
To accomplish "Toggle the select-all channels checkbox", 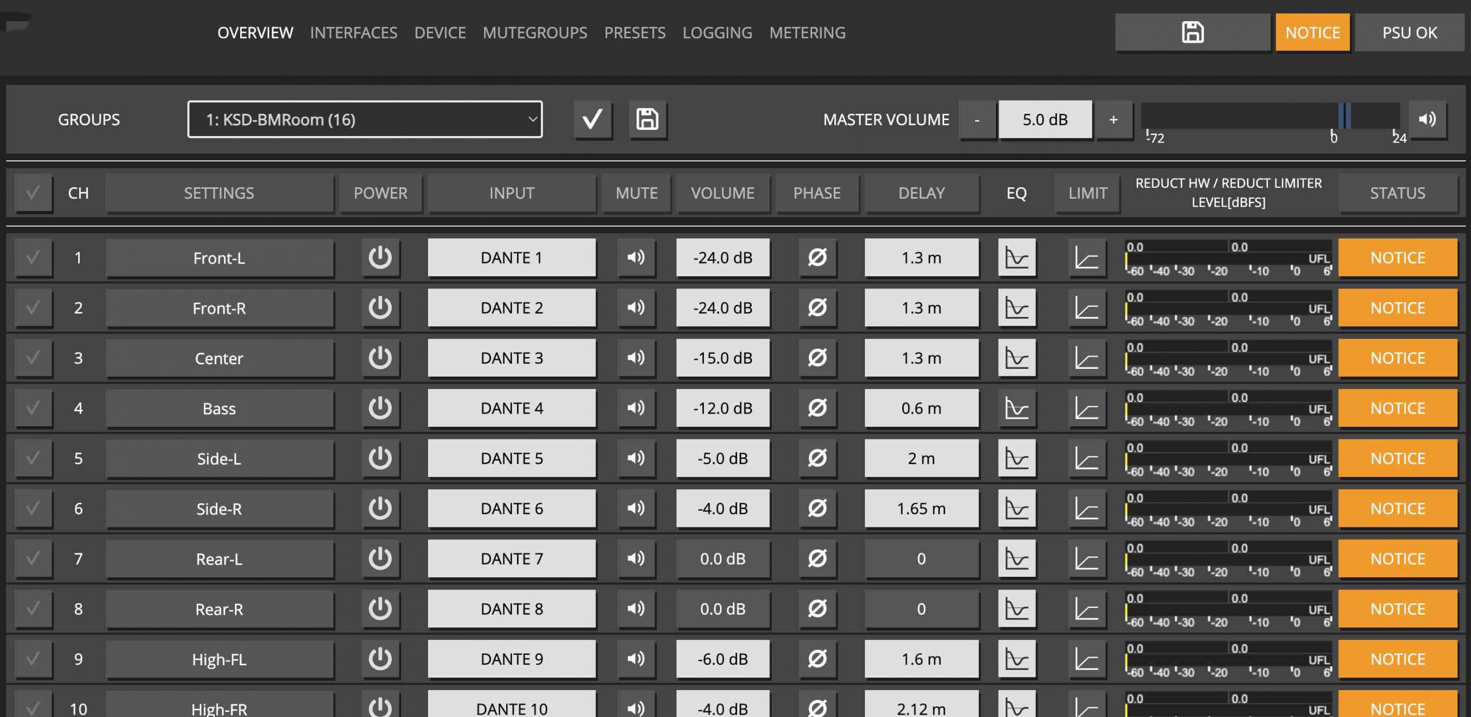I will [x=33, y=193].
